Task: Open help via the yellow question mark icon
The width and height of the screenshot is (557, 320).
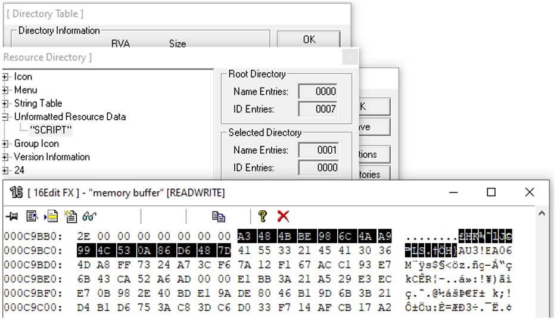Action: pos(263,216)
